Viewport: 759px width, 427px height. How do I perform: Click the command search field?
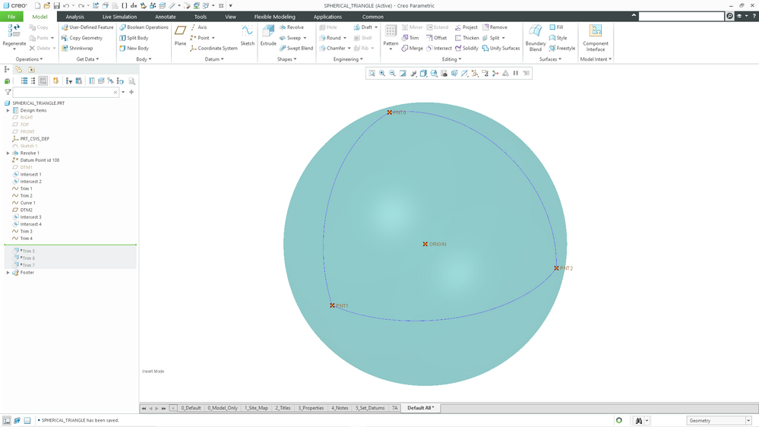point(681,17)
